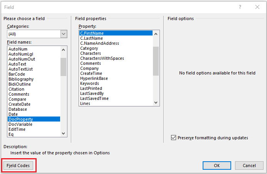Click the Field names scrollbar thumb
Image resolution: width=267 pixels, height=174 pixels.
pyautogui.click(x=63, y=67)
